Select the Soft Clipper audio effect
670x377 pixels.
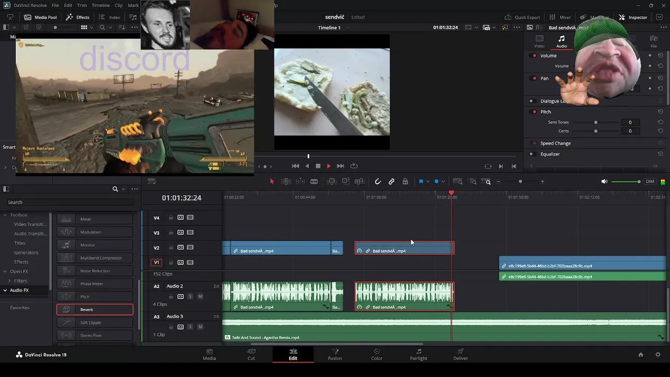[95, 323]
